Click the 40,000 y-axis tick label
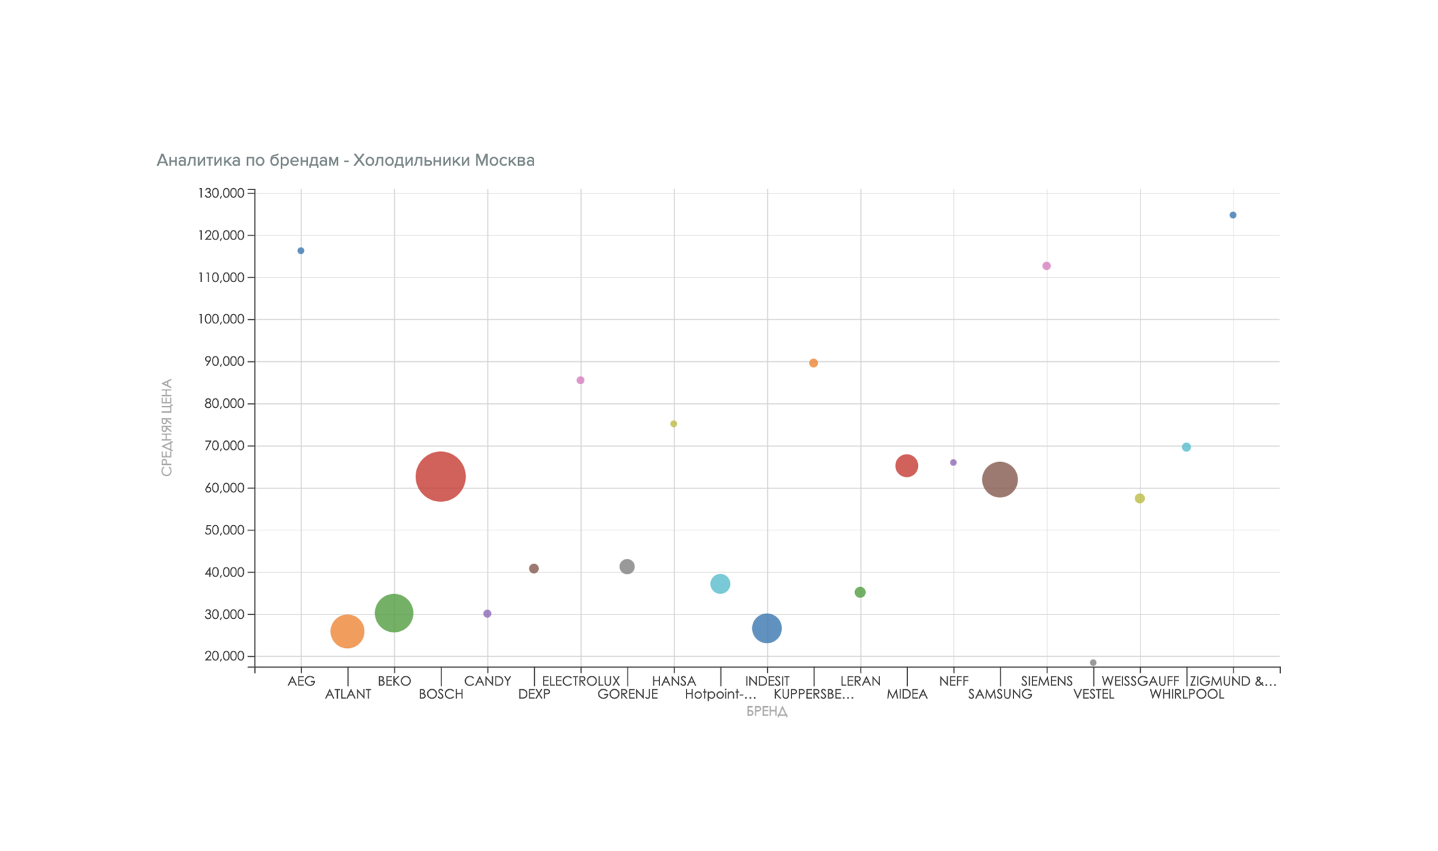This screenshot has width=1438, height=851. (224, 572)
